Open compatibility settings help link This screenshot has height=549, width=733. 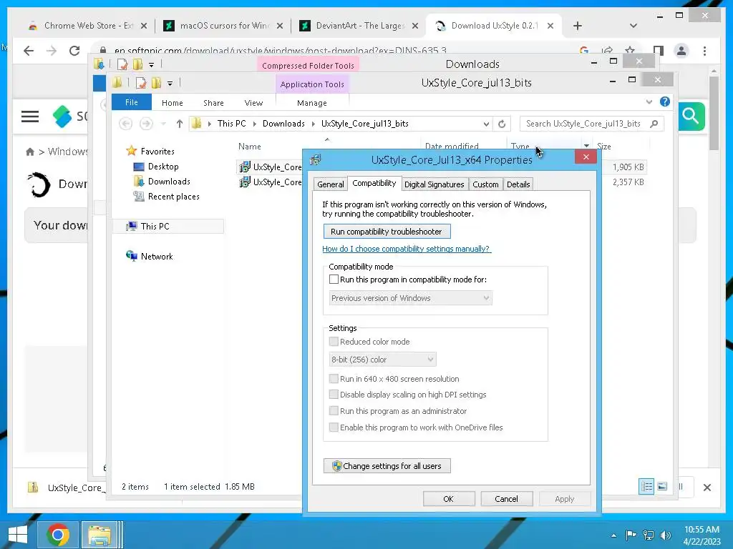(407, 249)
